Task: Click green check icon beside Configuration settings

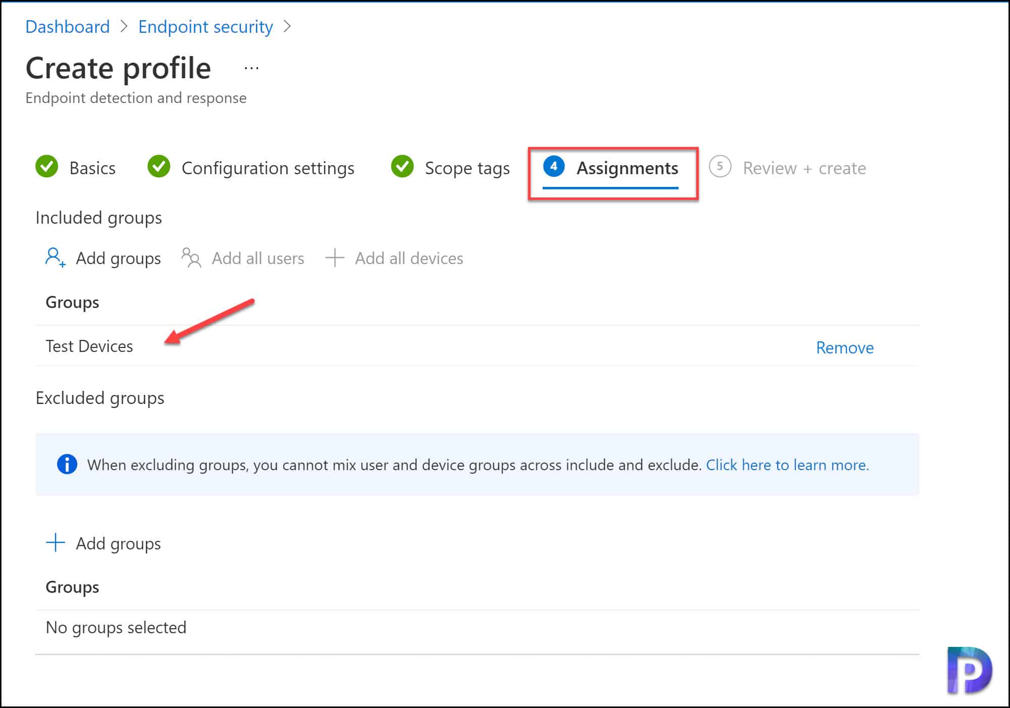Action: pos(159,166)
